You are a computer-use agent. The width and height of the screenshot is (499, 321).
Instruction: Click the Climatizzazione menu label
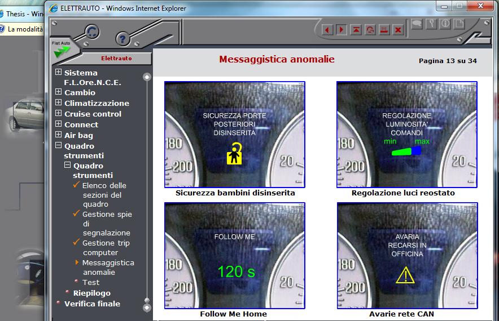point(97,103)
